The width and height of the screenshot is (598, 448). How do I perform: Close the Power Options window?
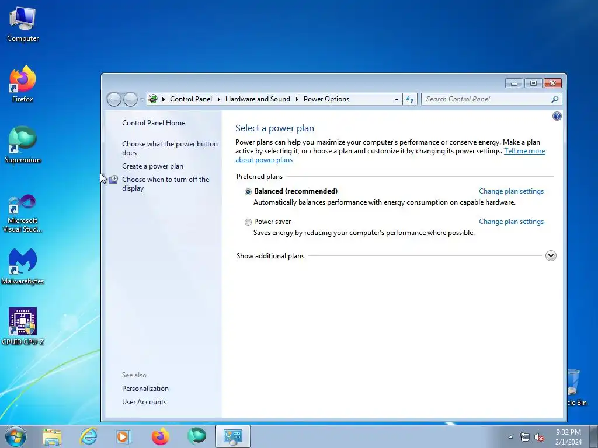[x=552, y=83]
